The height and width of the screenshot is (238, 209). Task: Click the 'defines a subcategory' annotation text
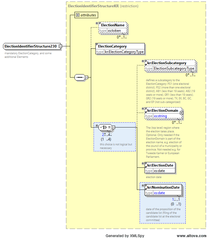171,91
